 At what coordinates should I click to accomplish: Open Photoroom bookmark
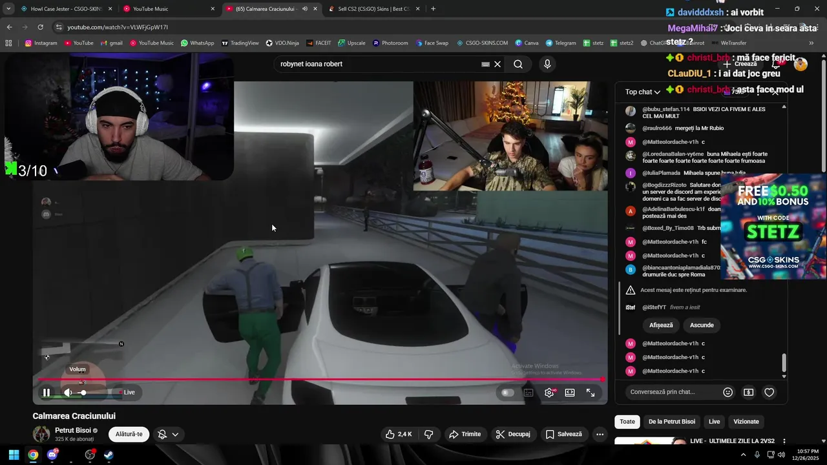click(x=390, y=43)
